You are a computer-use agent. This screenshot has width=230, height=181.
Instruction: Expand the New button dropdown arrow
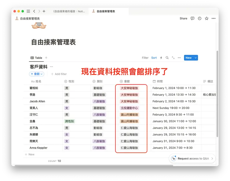[195, 58]
